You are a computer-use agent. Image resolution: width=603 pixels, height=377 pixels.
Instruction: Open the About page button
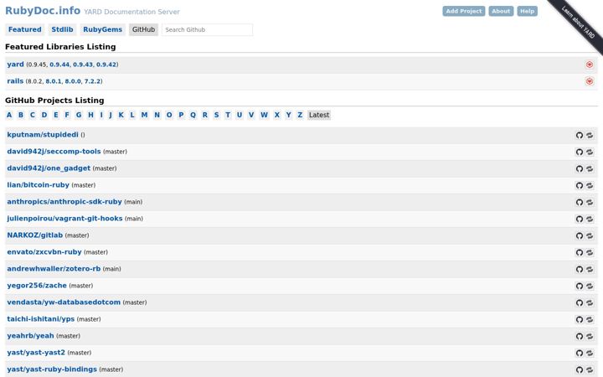click(x=501, y=11)
